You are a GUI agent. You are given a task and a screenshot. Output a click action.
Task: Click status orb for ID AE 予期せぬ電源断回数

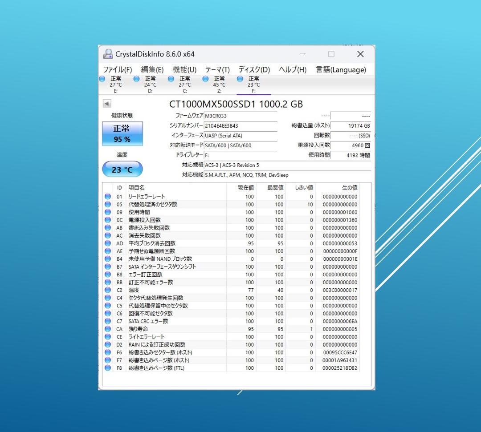coord(108,251)
